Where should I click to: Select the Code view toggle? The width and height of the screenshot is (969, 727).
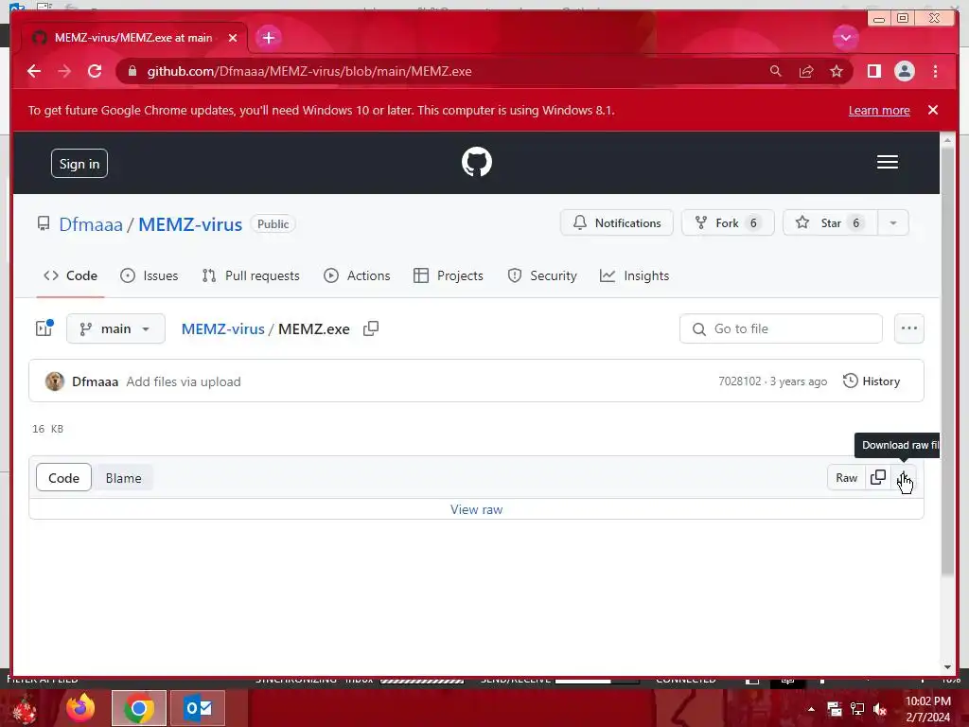[x=63, y=478]
